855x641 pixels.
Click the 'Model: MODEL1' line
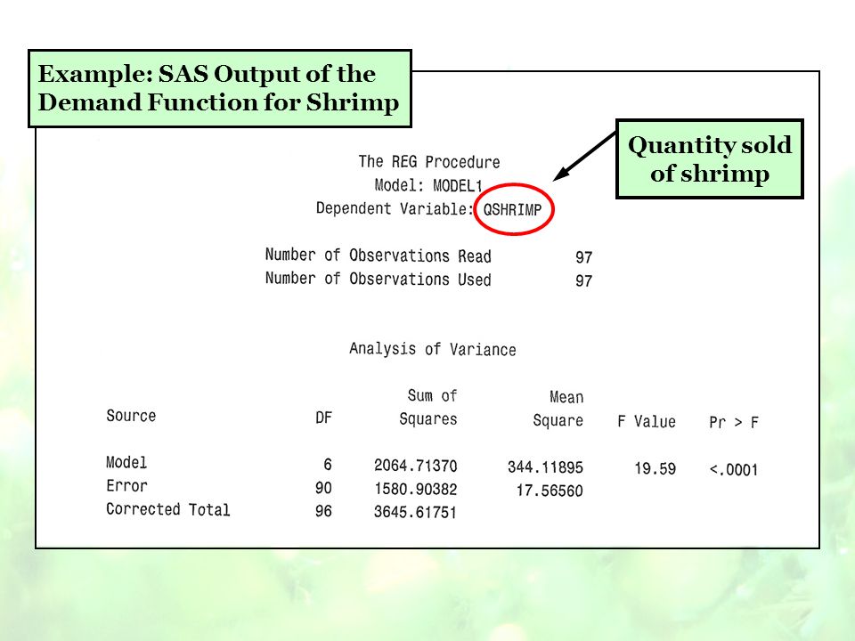point(428,185)
